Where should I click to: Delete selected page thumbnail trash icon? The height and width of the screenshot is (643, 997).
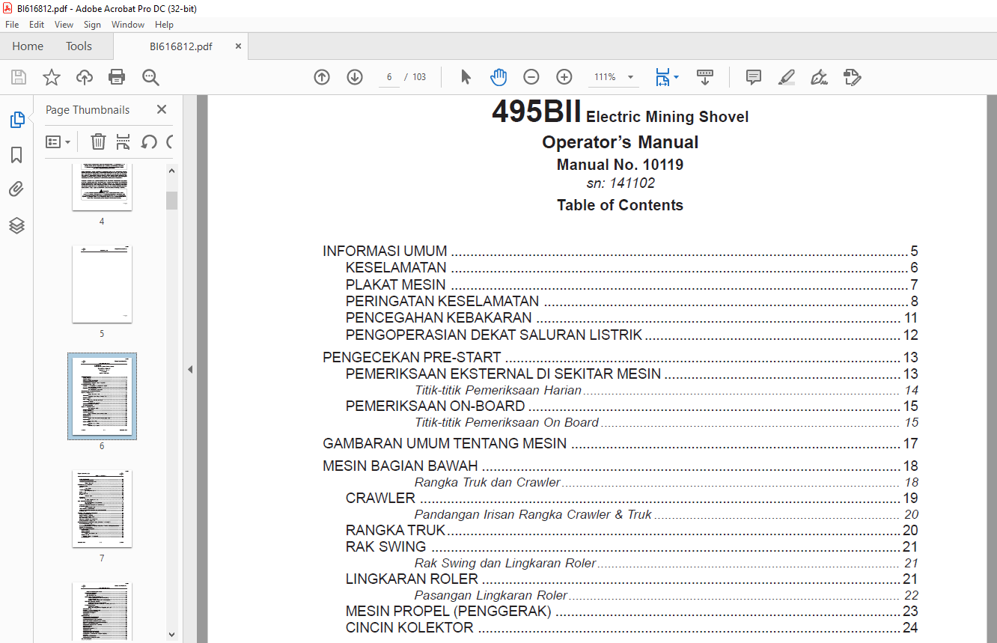98,141
